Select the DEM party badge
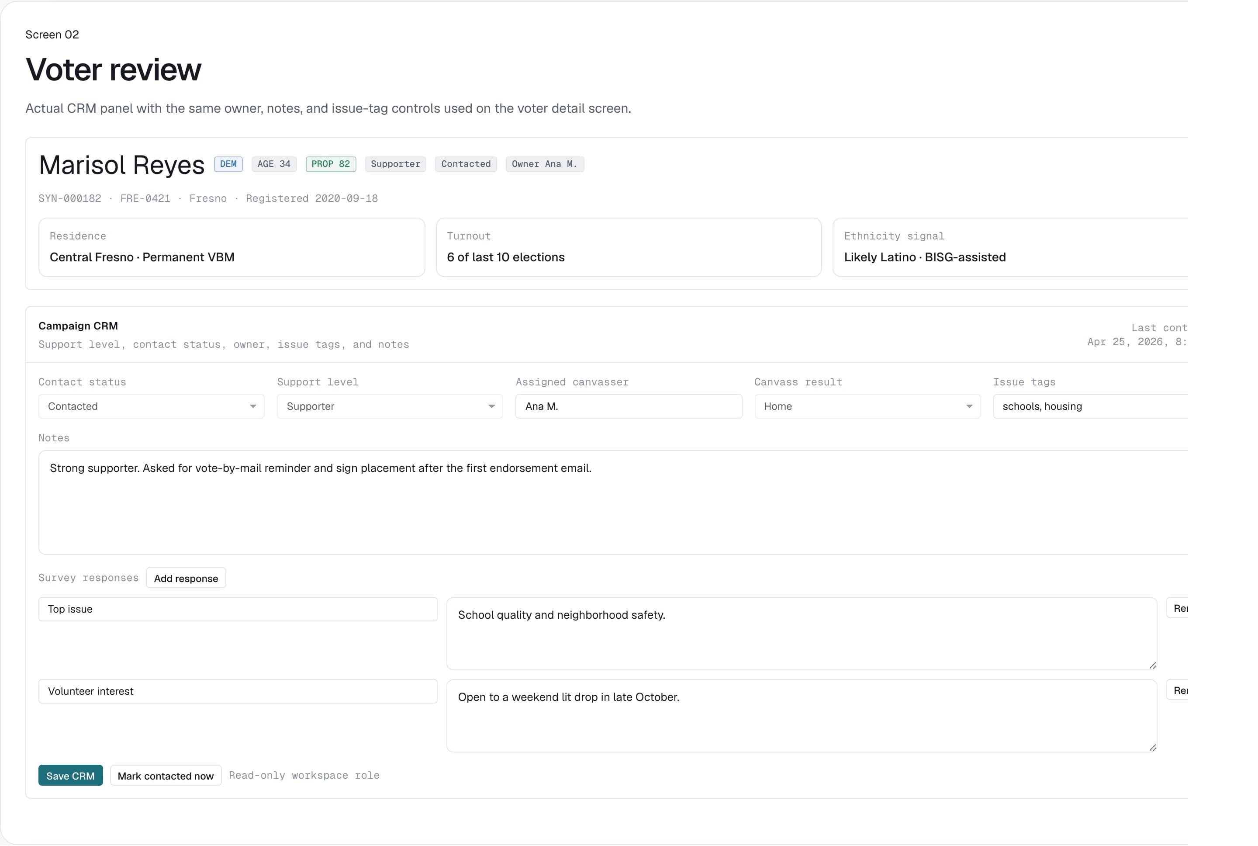The width and height of the screenshot is (1258, 846). click(x=228, y=164)
